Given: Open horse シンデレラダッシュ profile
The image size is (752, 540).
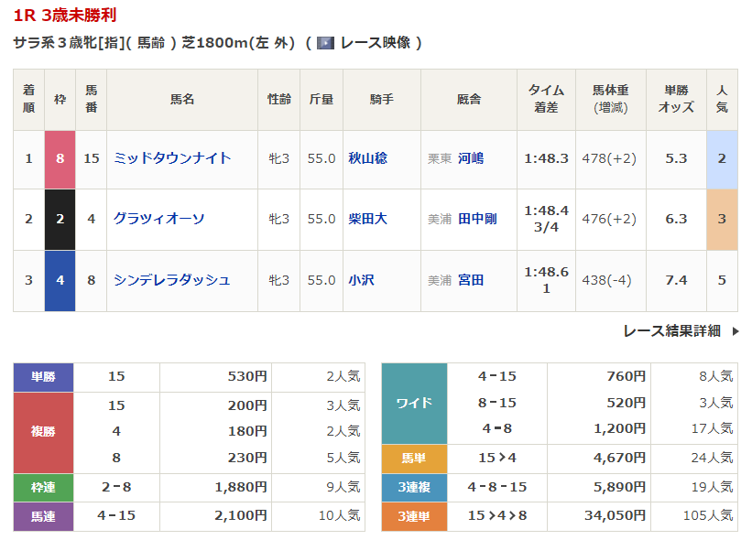Looking at the screenshot, I should point(171,280).
